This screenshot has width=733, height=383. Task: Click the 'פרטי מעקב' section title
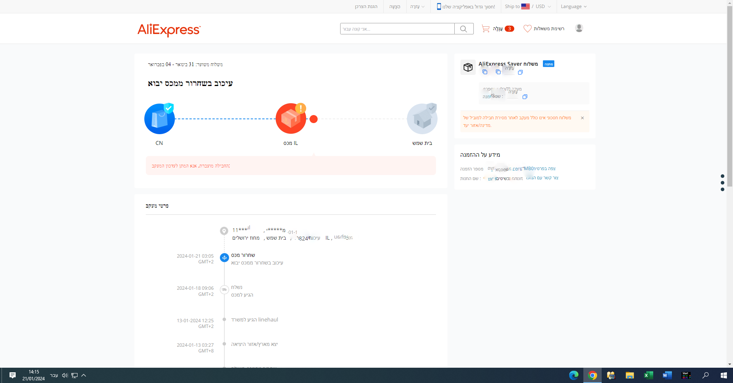[157, 206]
